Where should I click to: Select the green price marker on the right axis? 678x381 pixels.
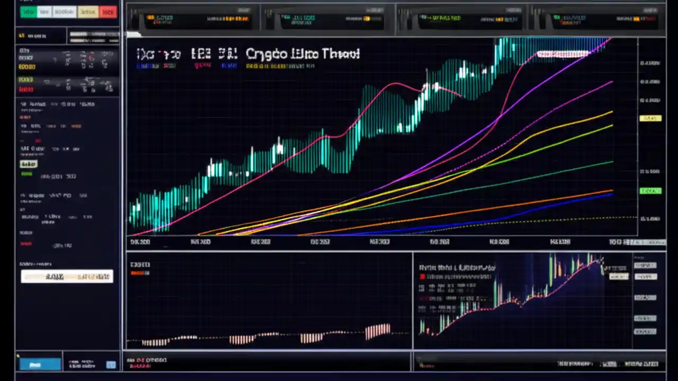650,190
